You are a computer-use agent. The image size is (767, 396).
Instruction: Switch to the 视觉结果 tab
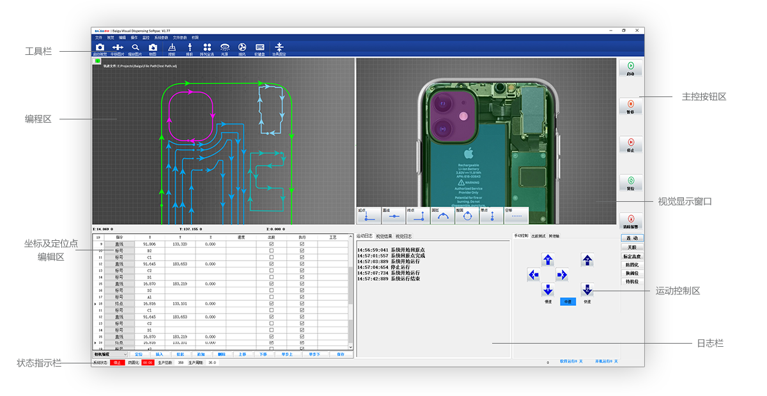pos(384,236)
